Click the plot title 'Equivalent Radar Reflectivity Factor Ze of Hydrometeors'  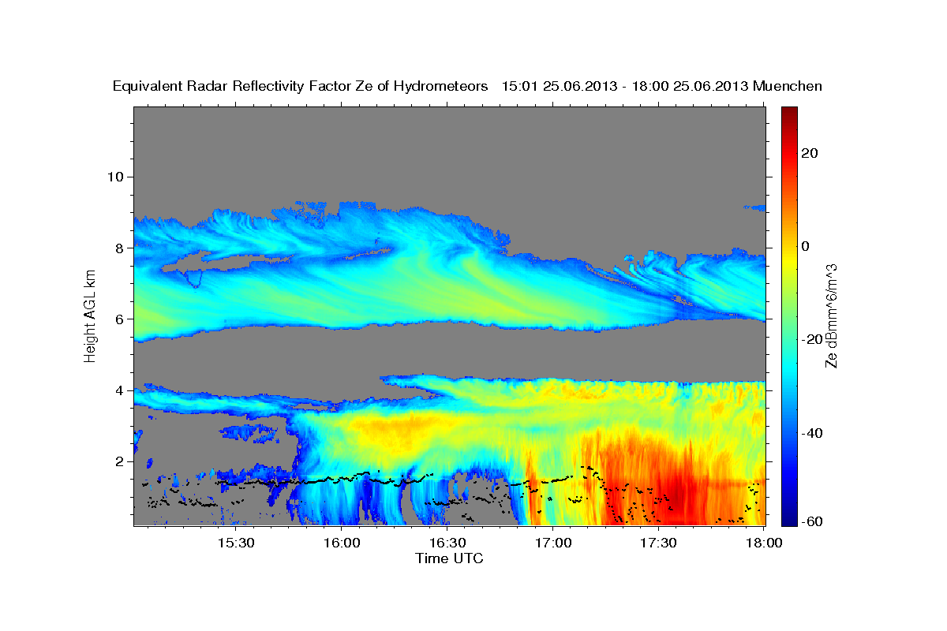tap(301, 86)
